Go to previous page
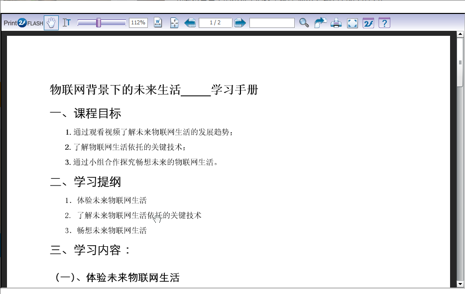This screenshot has width=465, height=294. pos(190,23)
